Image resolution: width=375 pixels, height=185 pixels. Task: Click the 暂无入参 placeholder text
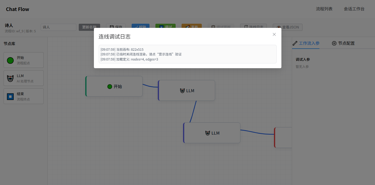tap(302, 66)
